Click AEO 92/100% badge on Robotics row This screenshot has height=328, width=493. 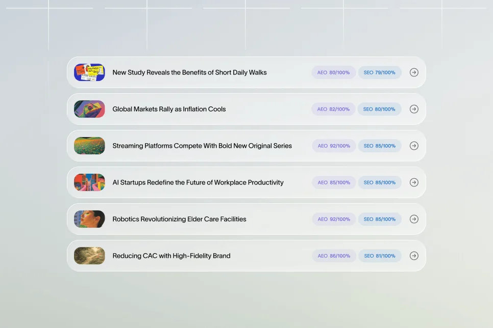(x=334, y=219)
